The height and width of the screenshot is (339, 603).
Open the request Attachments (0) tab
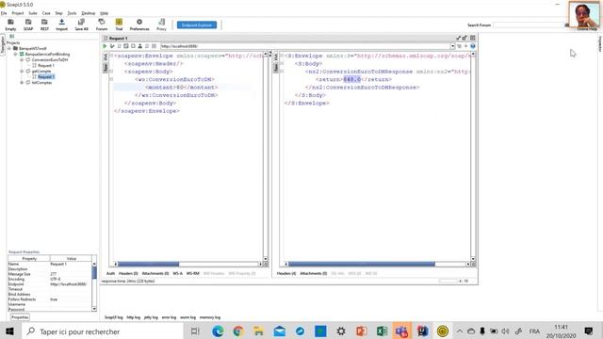point(155,273)
